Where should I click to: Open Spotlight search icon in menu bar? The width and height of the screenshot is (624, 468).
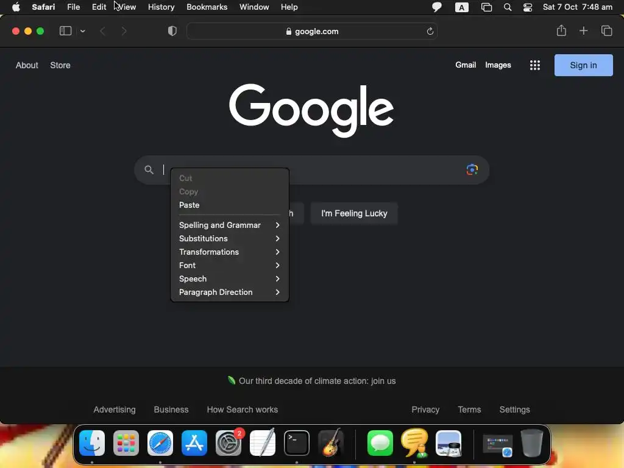click(508, 7)
